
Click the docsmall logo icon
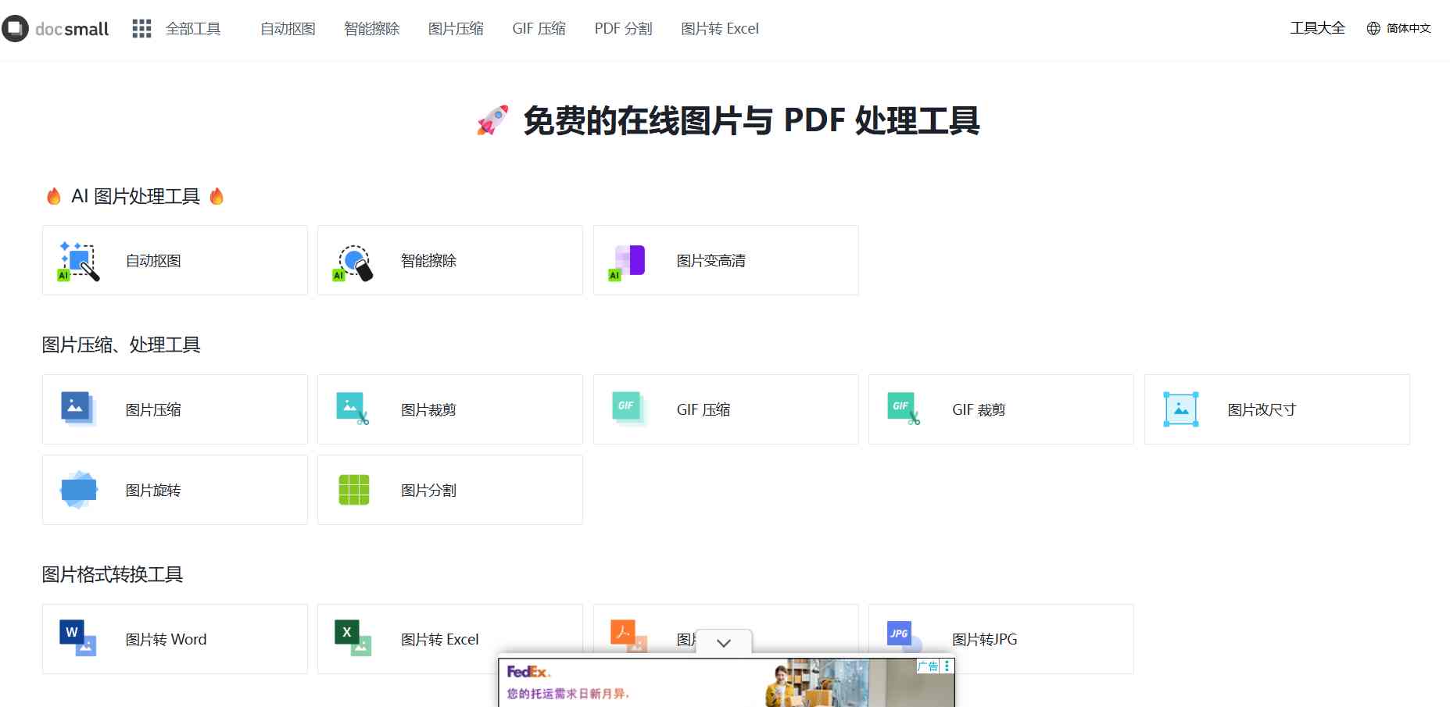(16, 29)
